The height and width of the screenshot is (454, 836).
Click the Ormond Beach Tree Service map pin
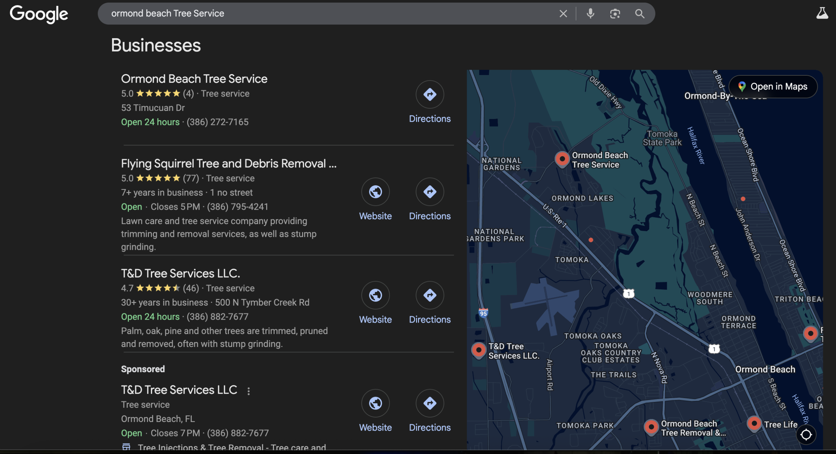tap(562, 159)
